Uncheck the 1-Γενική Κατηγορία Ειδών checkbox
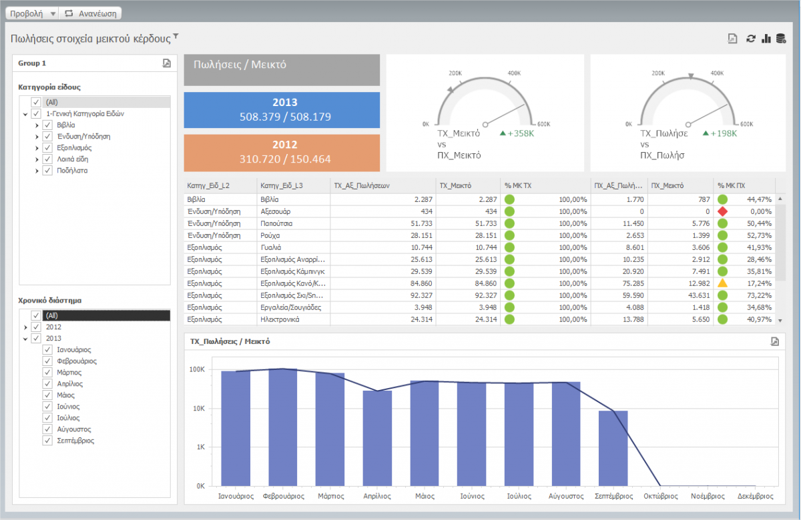Viewport: 801px width, 520px height. [x=35, y=113]
